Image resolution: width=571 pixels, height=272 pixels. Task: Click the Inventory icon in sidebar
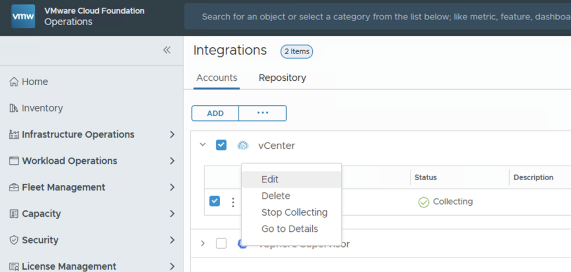(14, 108)
